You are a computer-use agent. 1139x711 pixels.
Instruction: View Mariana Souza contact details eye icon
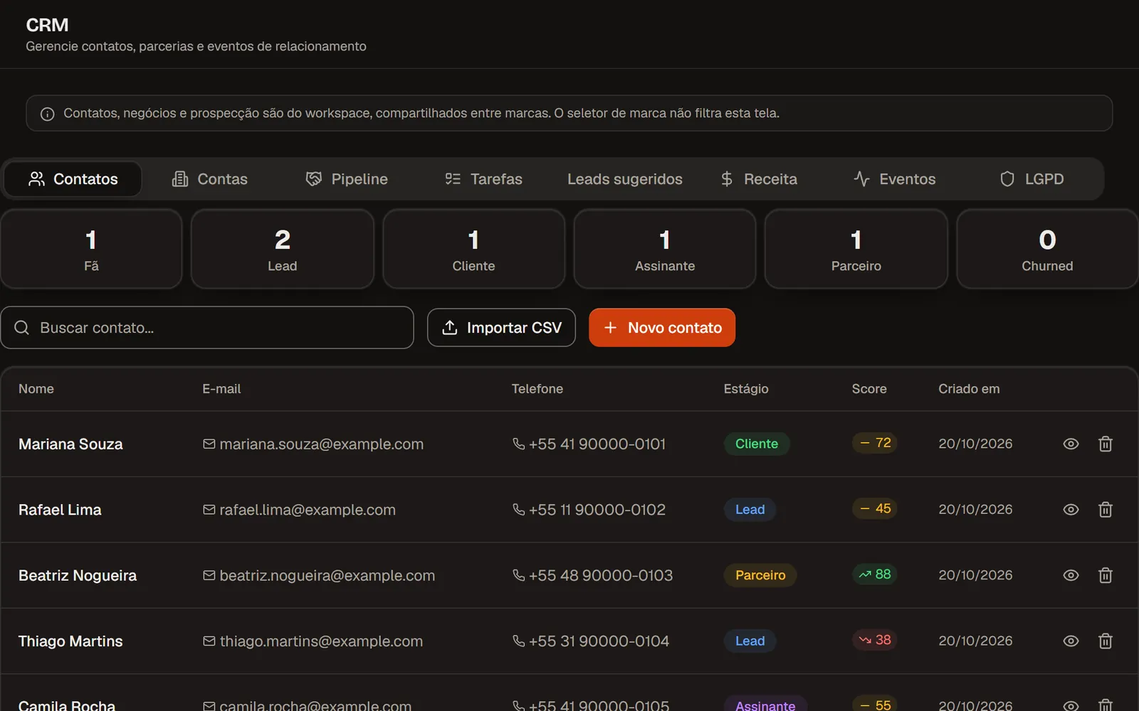point(1071,444)
